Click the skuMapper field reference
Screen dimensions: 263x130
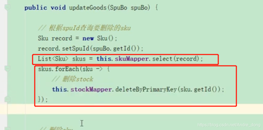(132, 59)
